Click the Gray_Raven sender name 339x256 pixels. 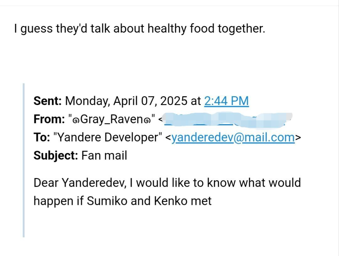pyautogui.click(x=112, y=120)
